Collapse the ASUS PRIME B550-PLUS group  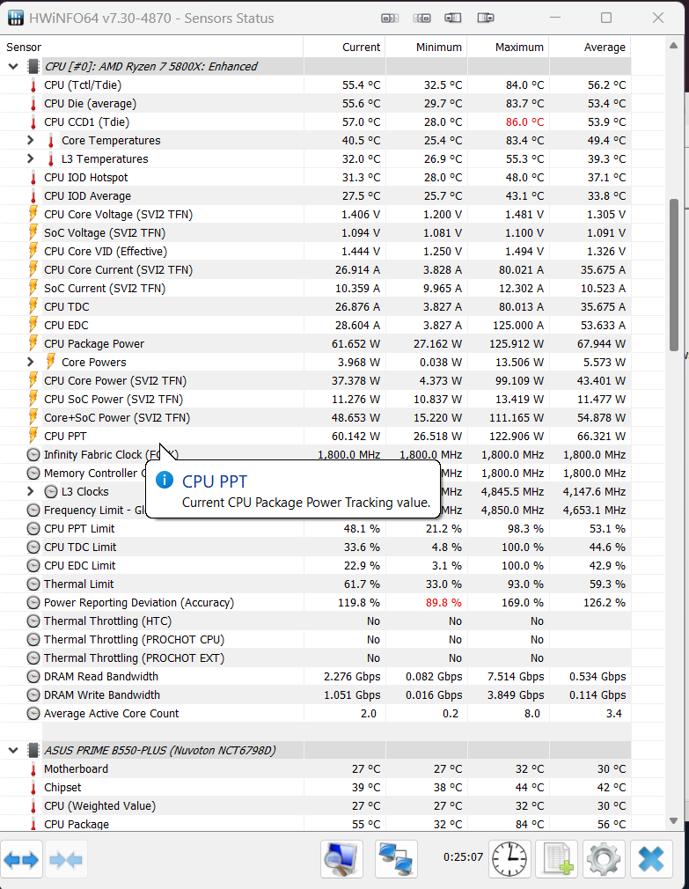pos(13,750)
